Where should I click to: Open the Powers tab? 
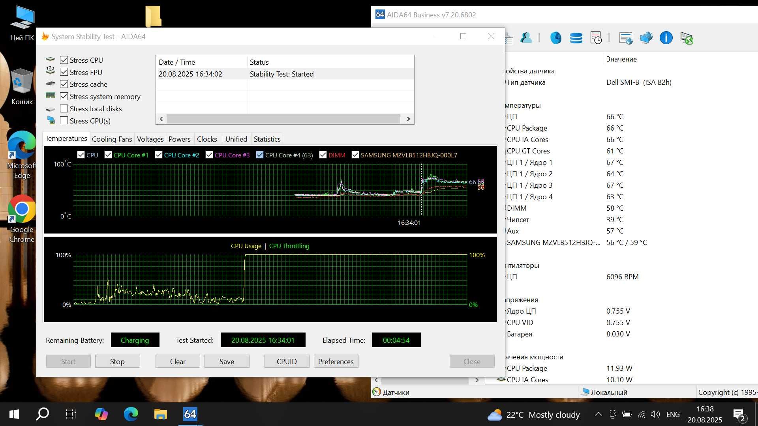coord(179,139)
